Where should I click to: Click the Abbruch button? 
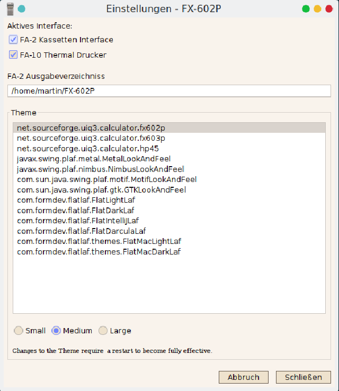[244, 377]
